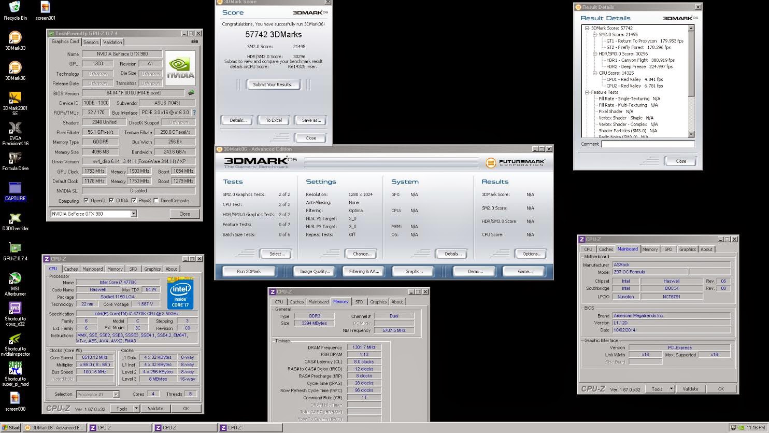Open the screen001 desktop file
This screenshot has height=433, width=769.
46,10
